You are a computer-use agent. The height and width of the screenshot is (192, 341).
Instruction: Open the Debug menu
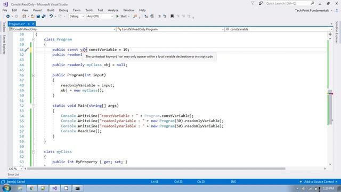(63, 10)
